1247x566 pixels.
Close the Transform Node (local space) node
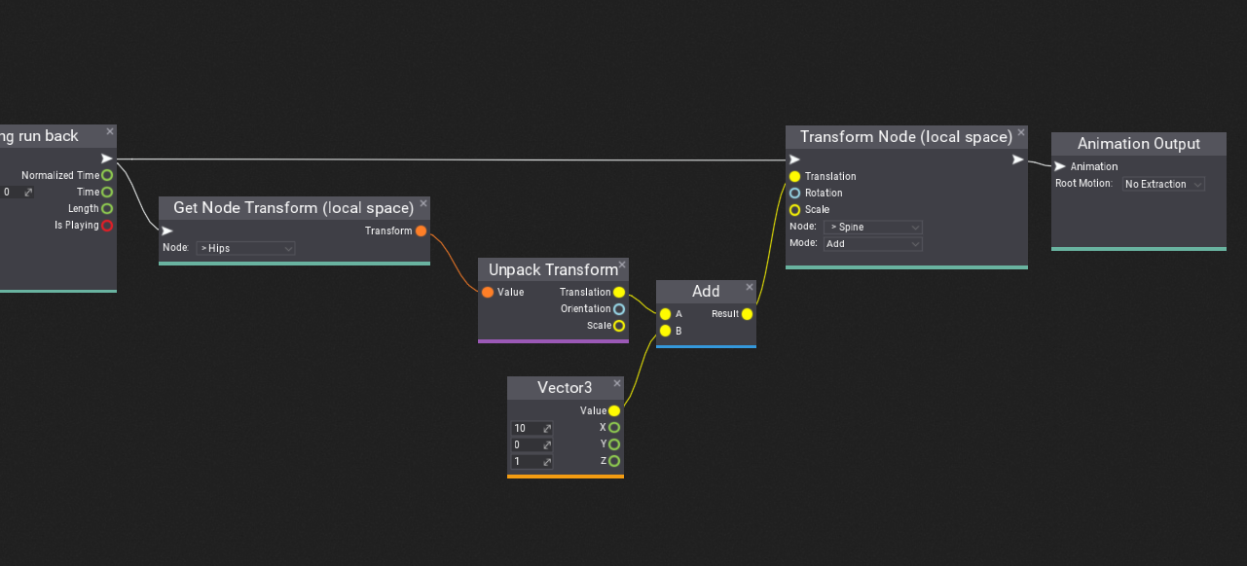click(1021, 132)
